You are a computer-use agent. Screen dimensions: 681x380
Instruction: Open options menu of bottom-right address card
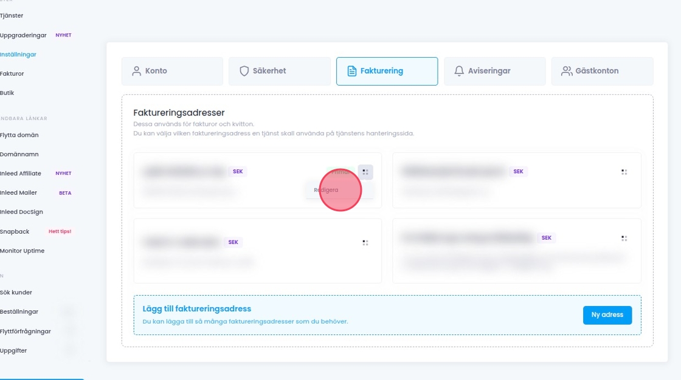pyautogui.click(x=624, y=239)
